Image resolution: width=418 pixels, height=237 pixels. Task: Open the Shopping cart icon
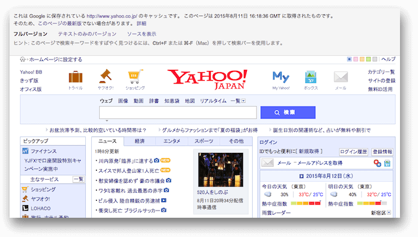tap(135, 77)
